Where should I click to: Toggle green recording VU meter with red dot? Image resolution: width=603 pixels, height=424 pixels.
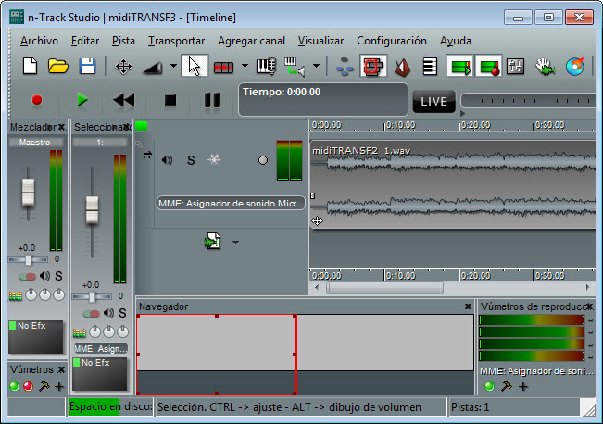pyautogui.click(x=488, y=66)
